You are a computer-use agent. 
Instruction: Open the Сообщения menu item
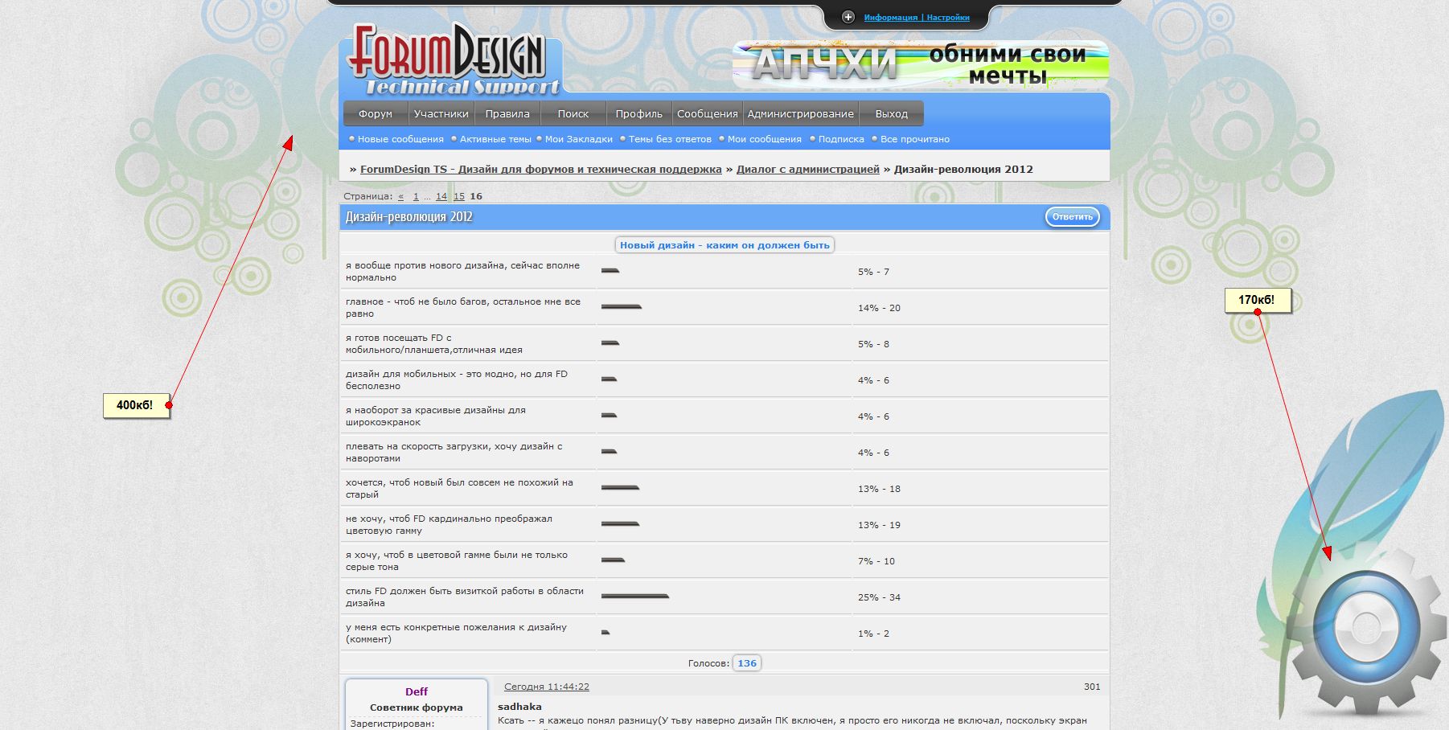(x=708, y=114)
